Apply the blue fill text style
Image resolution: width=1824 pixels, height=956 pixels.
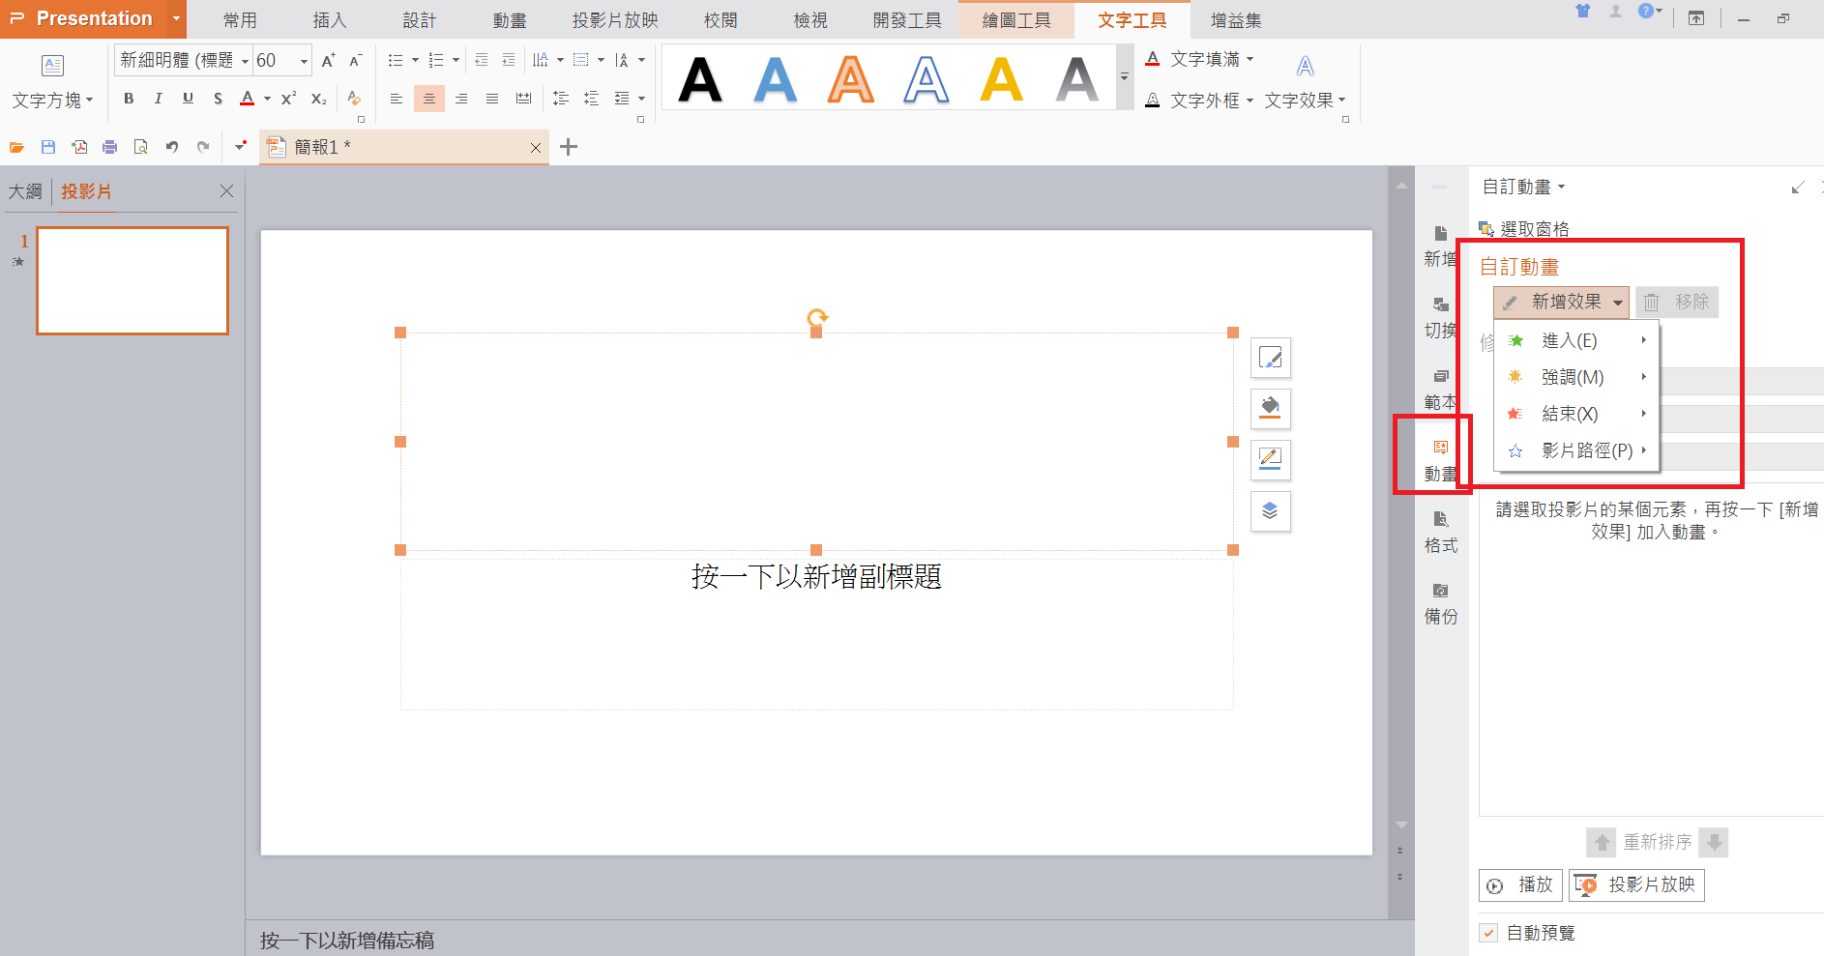pos(776,78)
